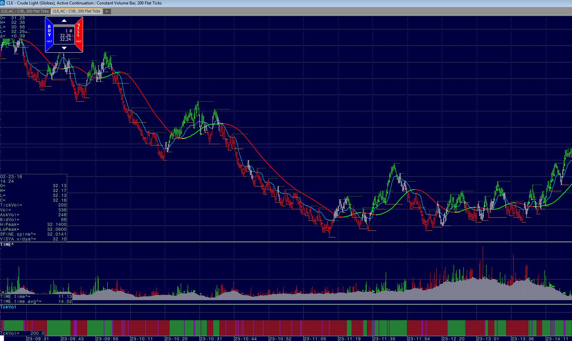This screenshot has width=572, height=341.
Task: Click the 23-09:31 time axis label
Action: coord(38,339)
